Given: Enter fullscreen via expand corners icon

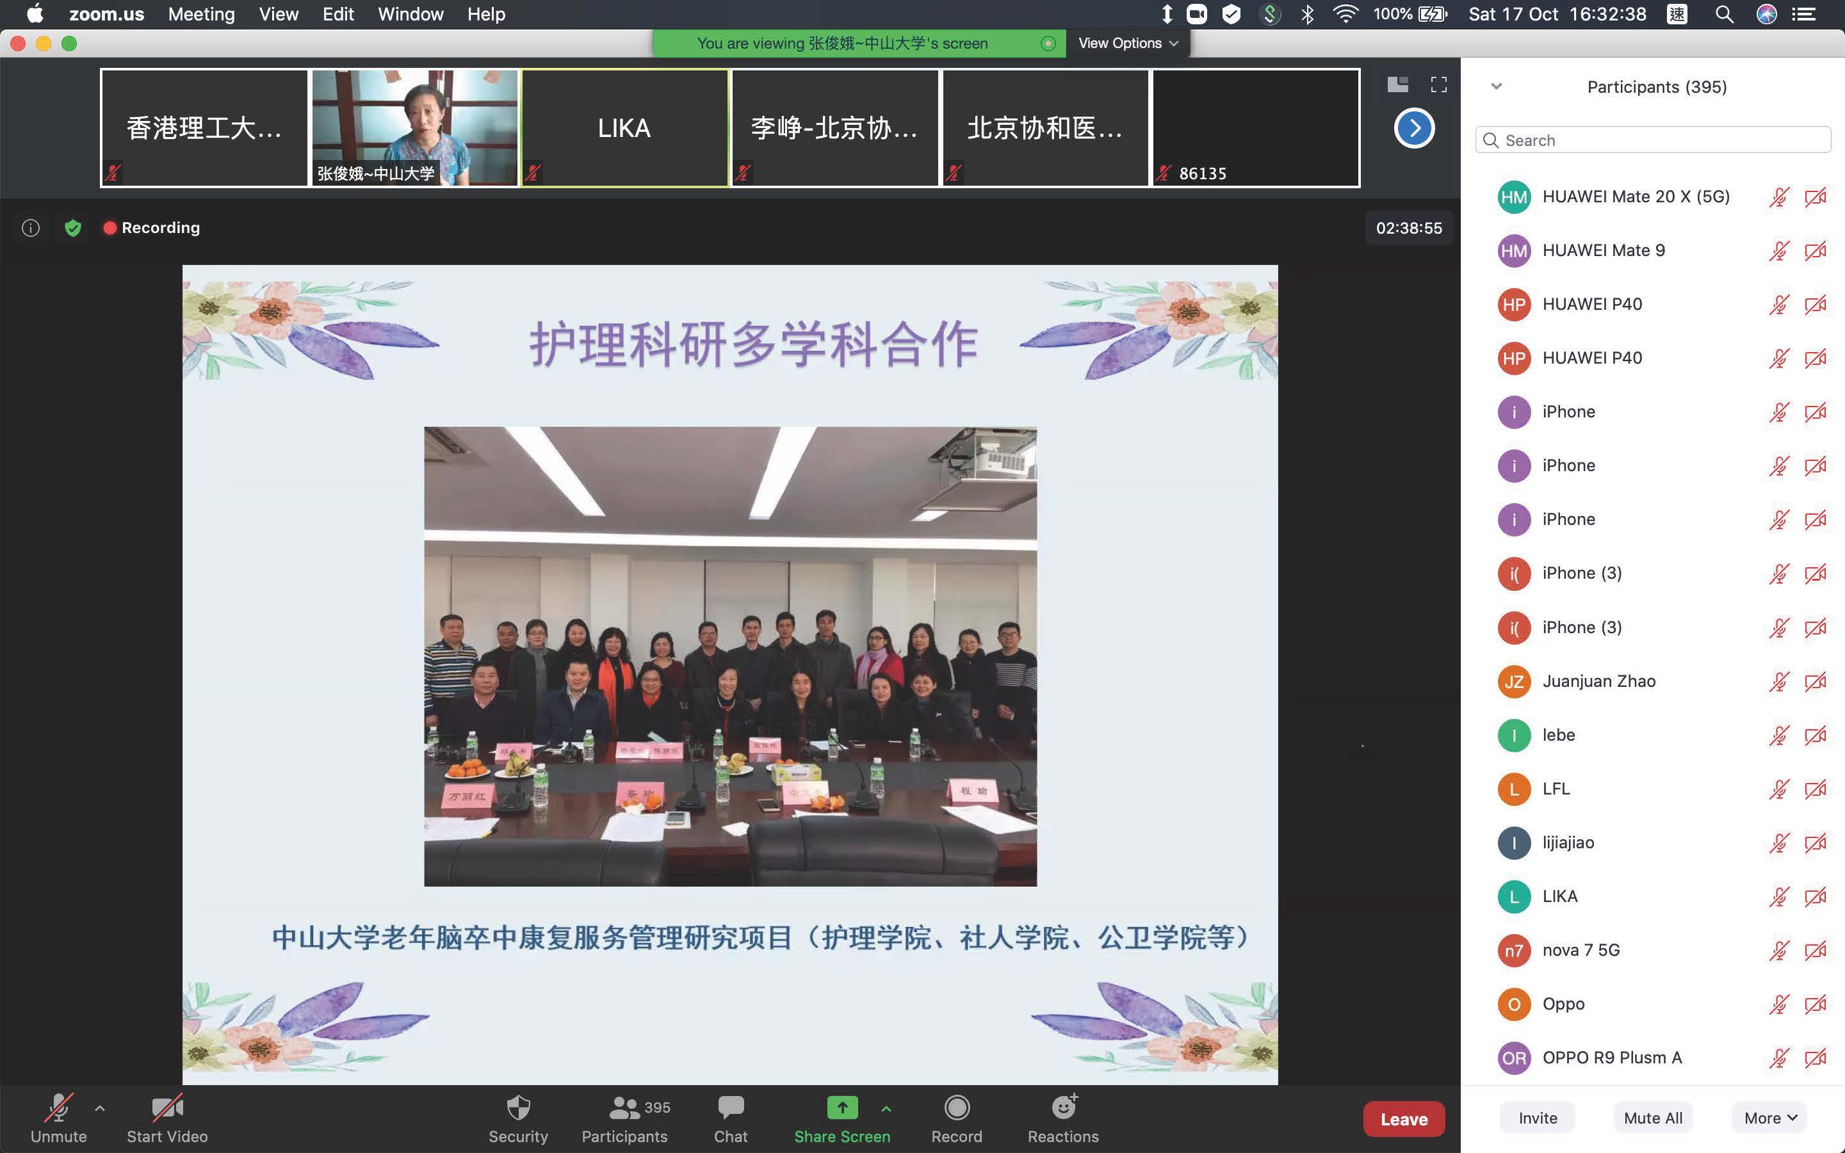Looking at the screenshot, I should tap(1438, 85).
